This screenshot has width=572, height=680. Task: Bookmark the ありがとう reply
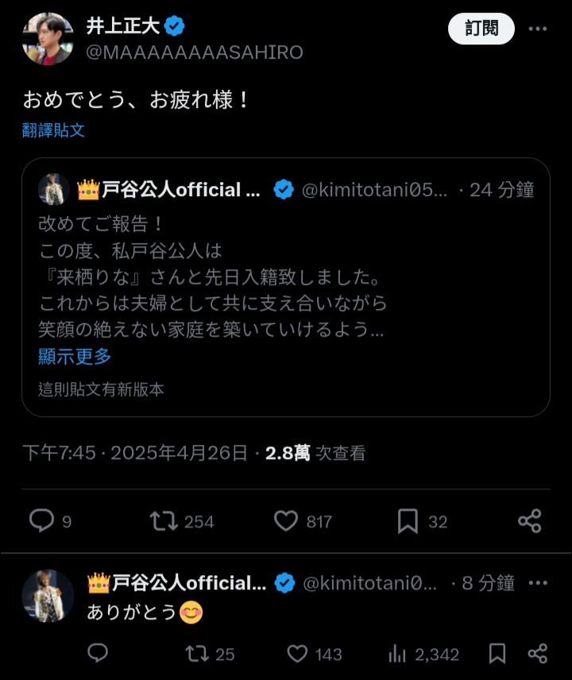tap(497, 654)
